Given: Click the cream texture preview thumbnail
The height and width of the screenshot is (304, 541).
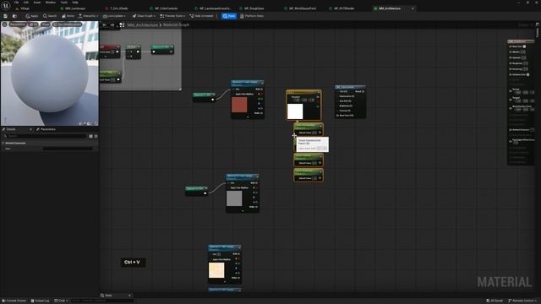Looking at the screenshot, I should (x=216, y=270).
